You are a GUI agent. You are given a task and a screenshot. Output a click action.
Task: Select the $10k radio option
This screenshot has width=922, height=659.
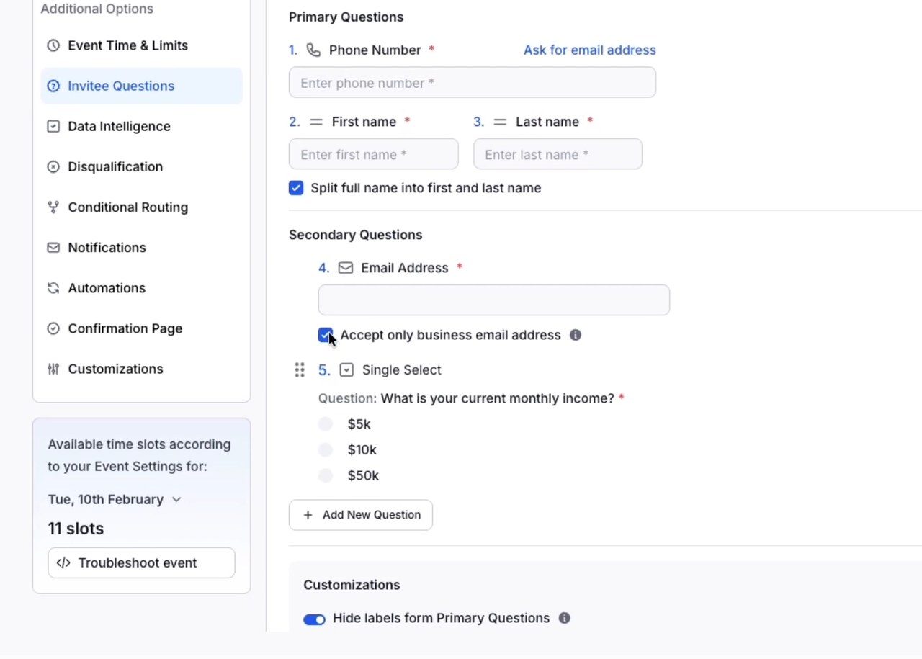[326, 450]
